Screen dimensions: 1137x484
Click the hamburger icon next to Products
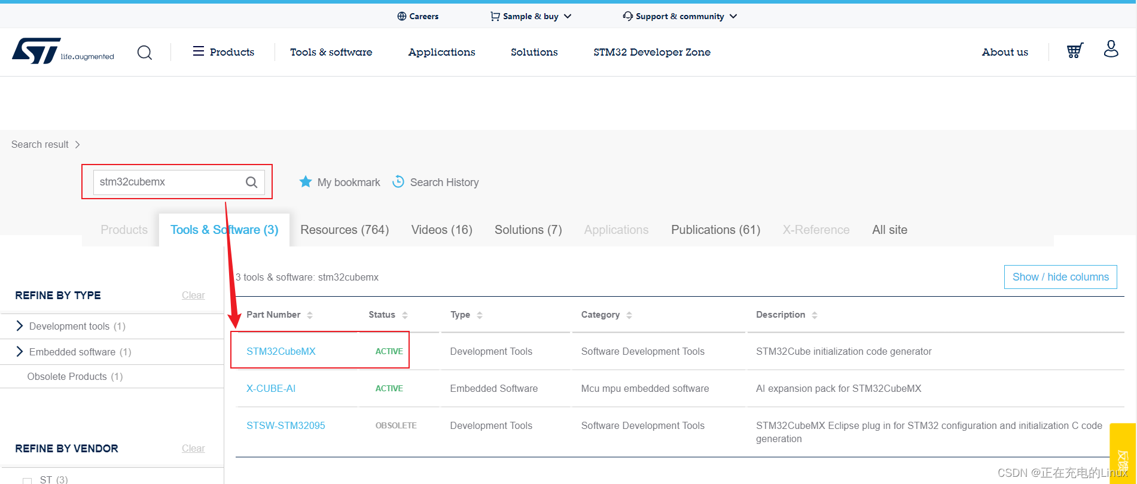199,51
